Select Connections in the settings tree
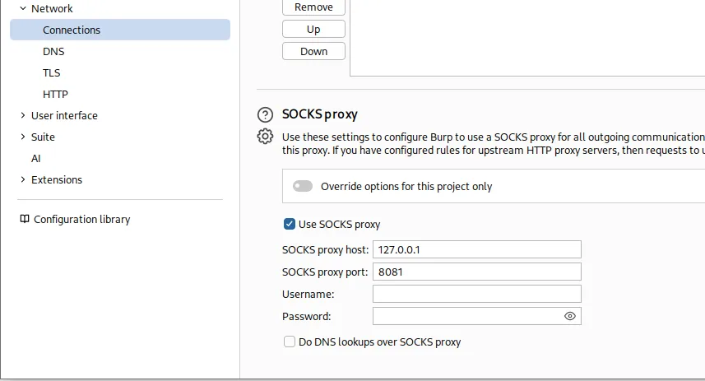The image size is (705, 381). tap(120, 30)
